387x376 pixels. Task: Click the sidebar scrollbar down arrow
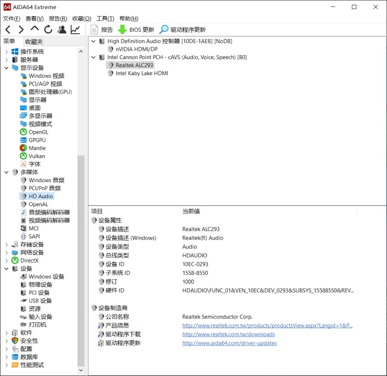(81, 370)
